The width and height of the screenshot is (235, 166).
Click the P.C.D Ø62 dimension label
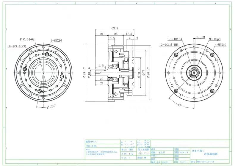27,39
